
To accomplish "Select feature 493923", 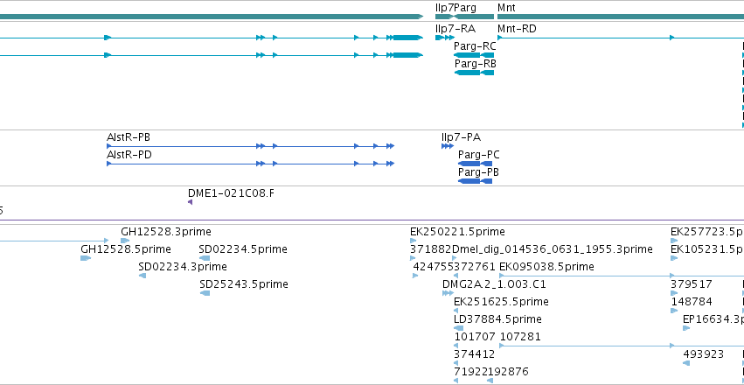I will tap(686, 364).
